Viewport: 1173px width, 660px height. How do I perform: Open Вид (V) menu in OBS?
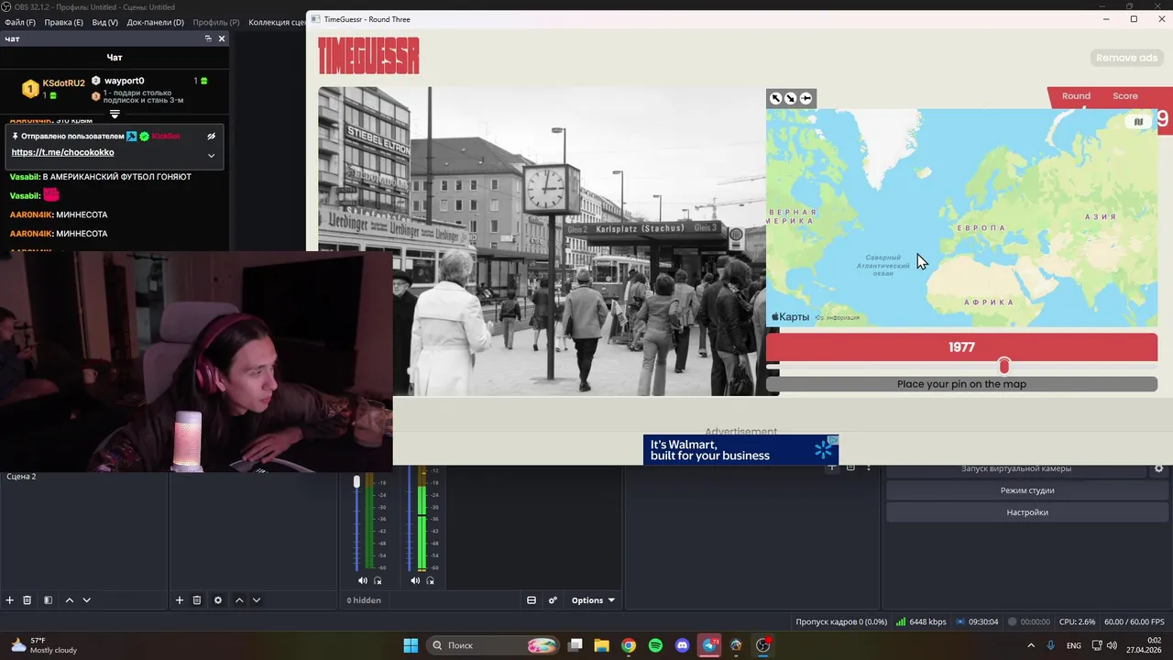point(105,22)
